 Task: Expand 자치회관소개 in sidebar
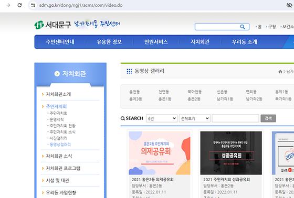click(x=58, y=94)
